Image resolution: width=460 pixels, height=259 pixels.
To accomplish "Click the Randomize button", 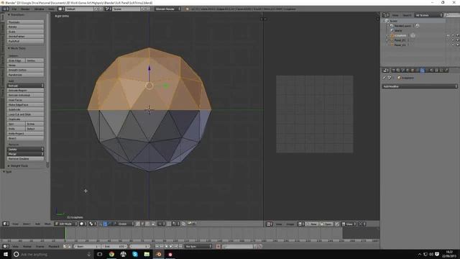I will [x=26, y=75].
